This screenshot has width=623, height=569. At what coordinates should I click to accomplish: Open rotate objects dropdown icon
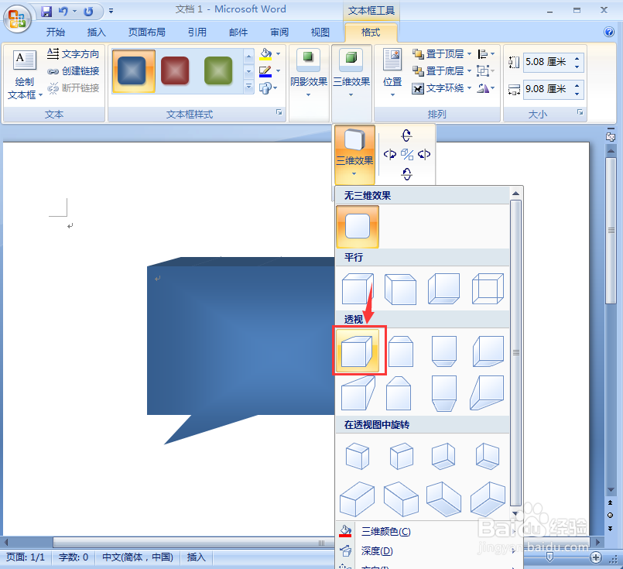[x=486, y=88]
